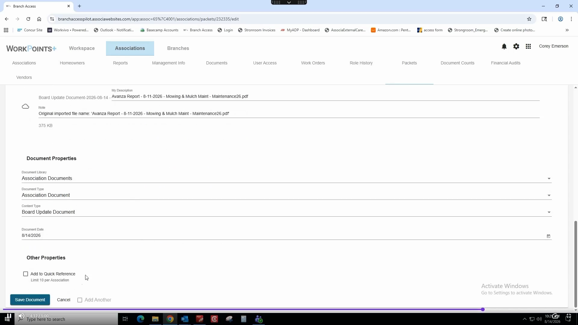Close the Branch Access browser tab
Viewport: 578px width, 325px height.
[x=69, y=6]
